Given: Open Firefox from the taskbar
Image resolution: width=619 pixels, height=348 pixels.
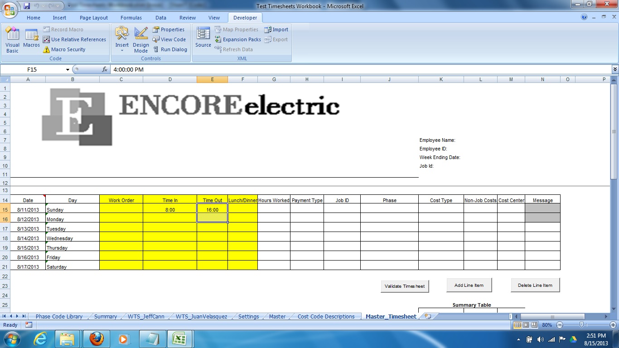Looking at the screenshot, I should coord(96,339).
